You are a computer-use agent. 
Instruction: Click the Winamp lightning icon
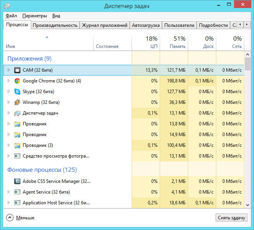click(17, 102)
